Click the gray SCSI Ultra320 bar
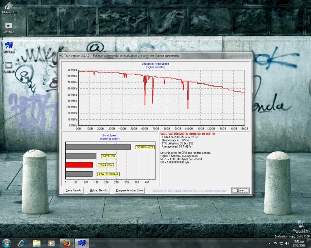Viewport: 311px width, 248px height. pyautogui.click(x=98, y=147)
